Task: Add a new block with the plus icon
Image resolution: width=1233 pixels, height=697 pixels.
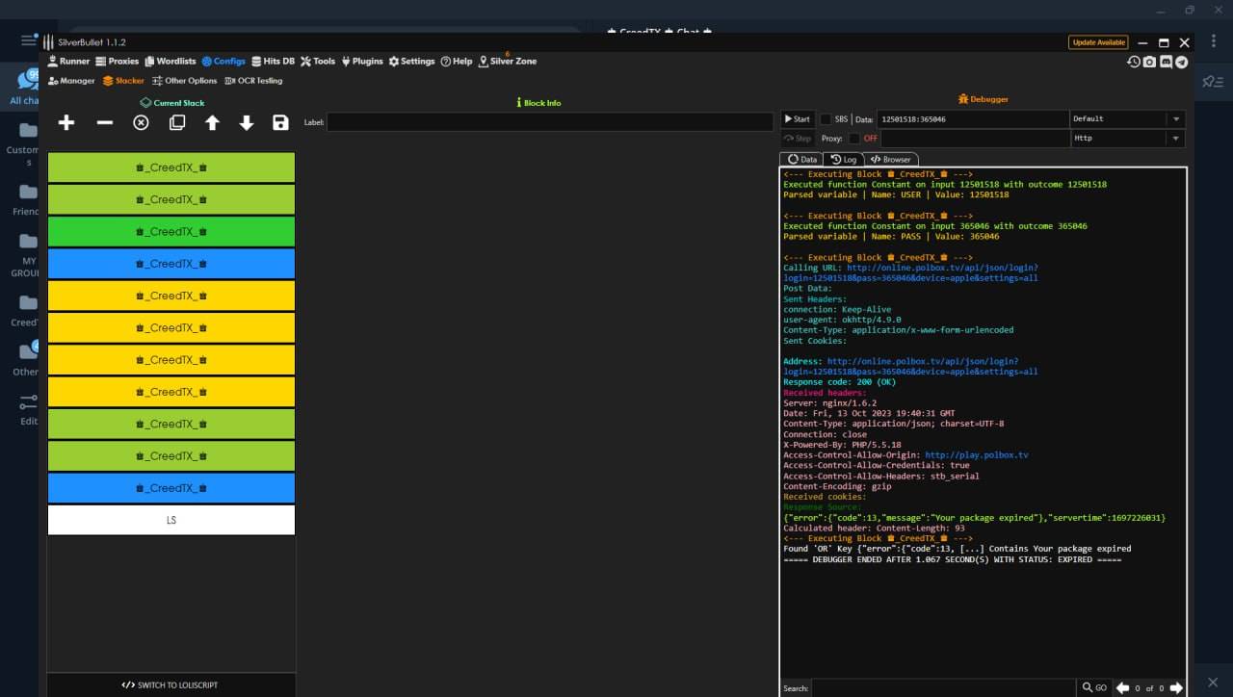Action: (x=66, y=122)
